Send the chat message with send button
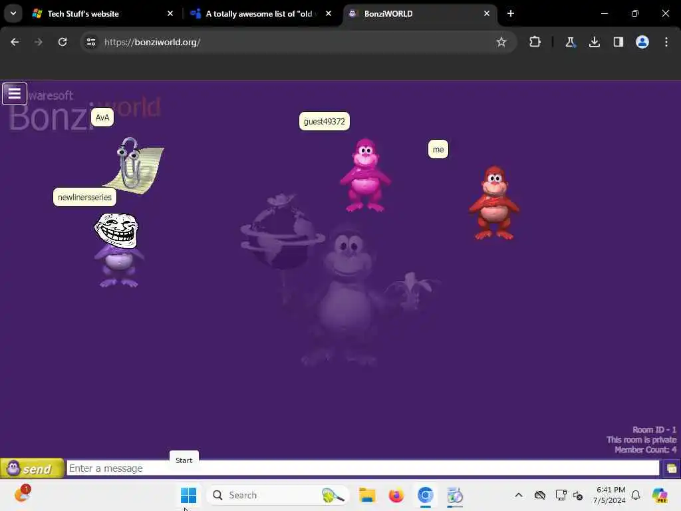681x511 pixels. pyautogui.click(x=32, y=468)
